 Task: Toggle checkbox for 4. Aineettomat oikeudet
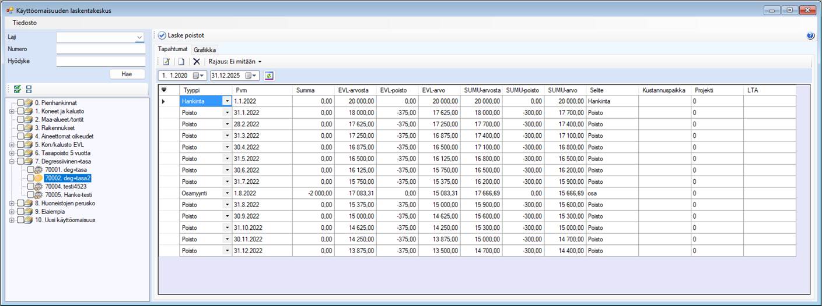click(21, 136)
